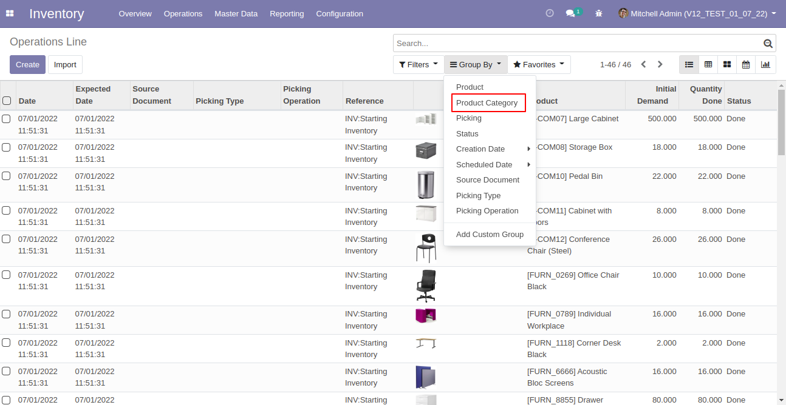This screenshot has height=405, width=786.
Task: Open the Mitchell Admin user menu
Action: (x=697, y=13)
